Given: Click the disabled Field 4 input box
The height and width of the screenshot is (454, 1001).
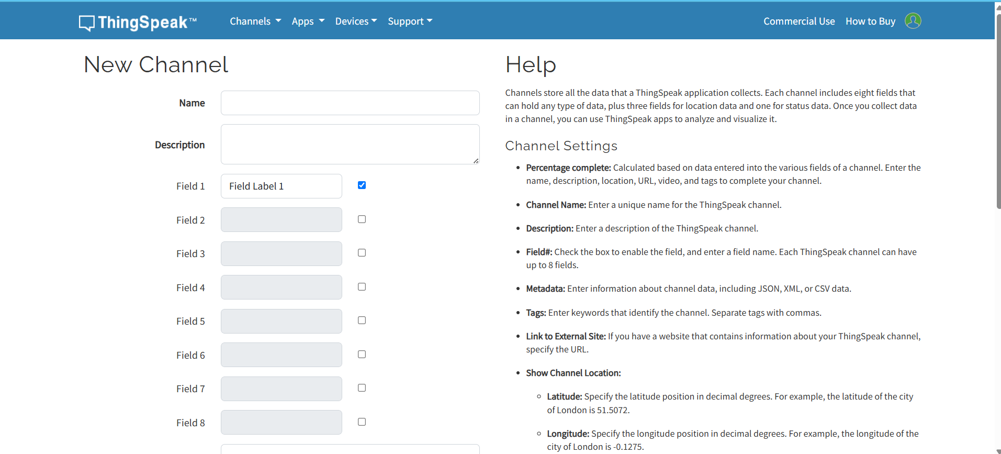Looking at the screenshot, I should [282, 287].
